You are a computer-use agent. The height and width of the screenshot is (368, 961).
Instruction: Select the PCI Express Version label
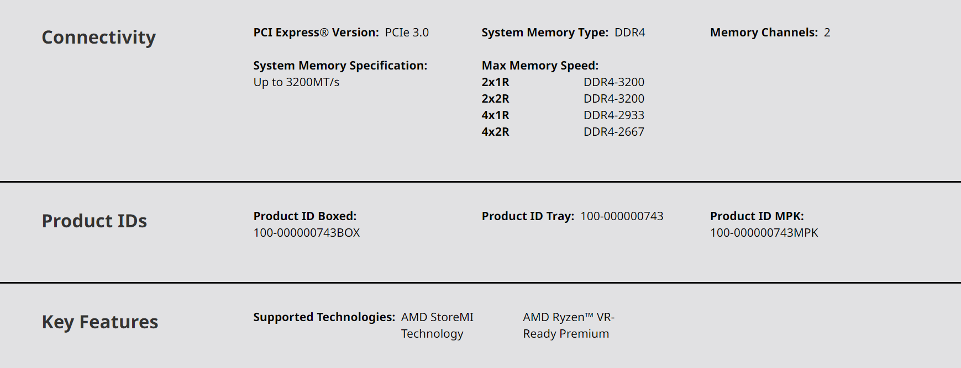coord(316,33)
